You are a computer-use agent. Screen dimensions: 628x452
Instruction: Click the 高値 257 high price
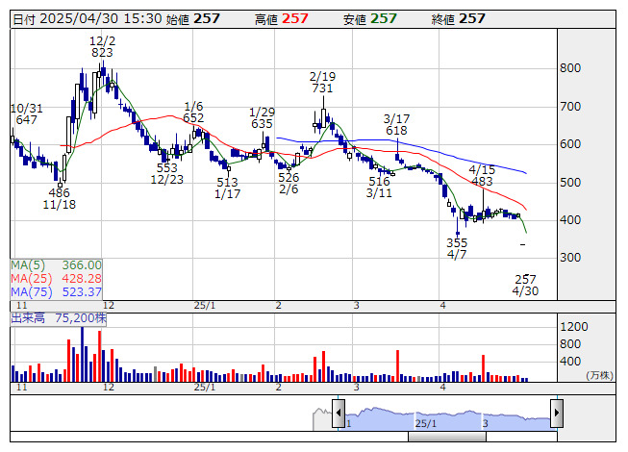coord(282,19)
